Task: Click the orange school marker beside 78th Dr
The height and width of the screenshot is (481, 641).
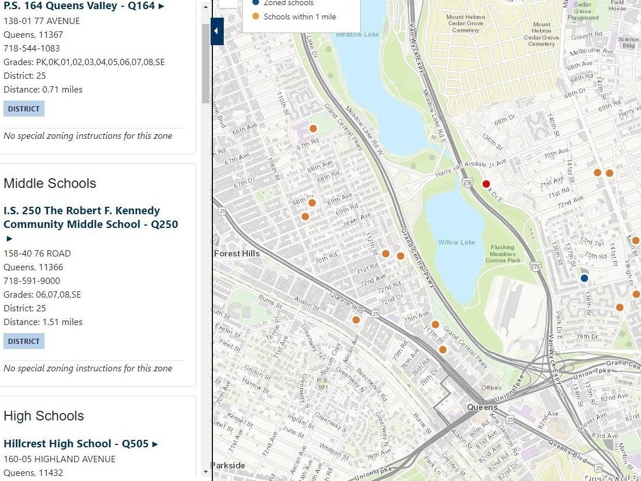Action: 620,307
